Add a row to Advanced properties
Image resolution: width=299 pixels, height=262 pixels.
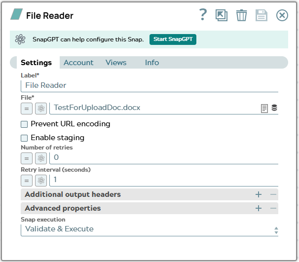259,208
